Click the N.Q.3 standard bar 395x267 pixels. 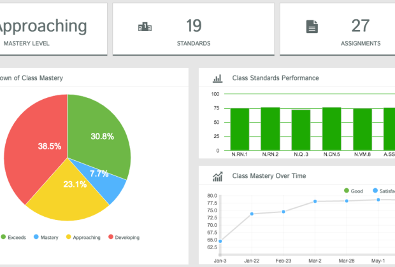pyautogui.click(x=301, y=130)
